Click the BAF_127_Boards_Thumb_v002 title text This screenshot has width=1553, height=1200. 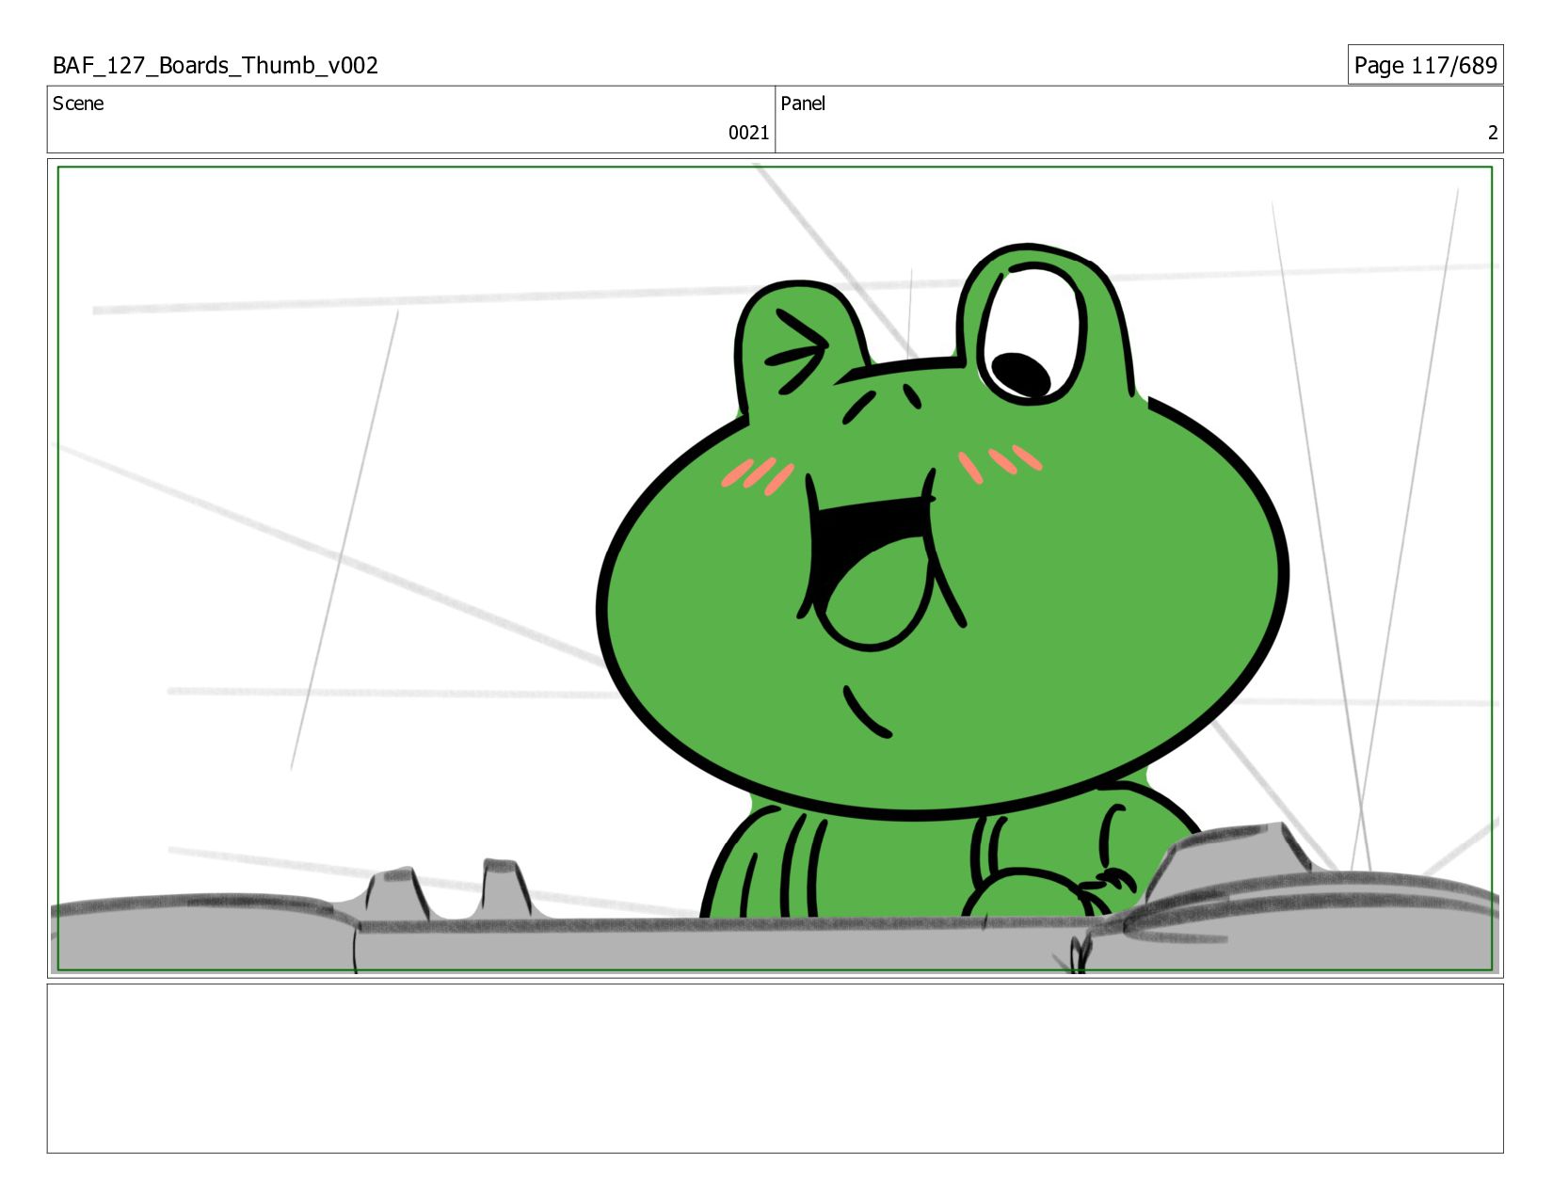(216, 65)
